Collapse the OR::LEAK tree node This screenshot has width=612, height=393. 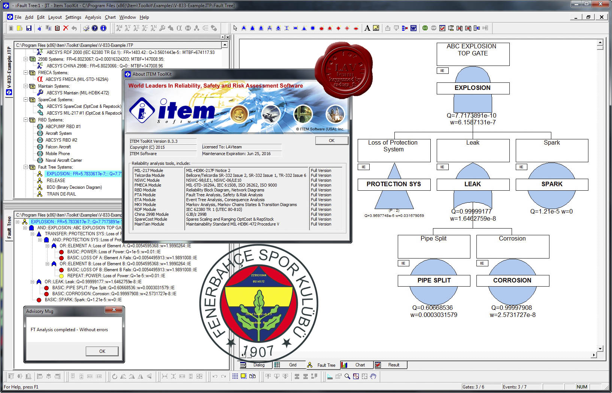(x=33, y=282)
